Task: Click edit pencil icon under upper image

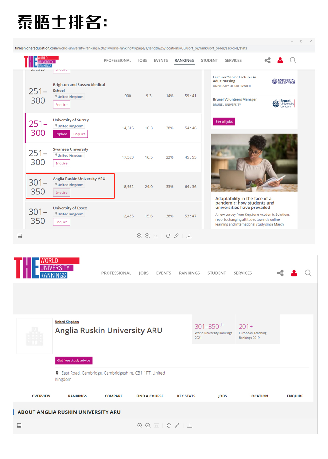Action: [176, 236]
